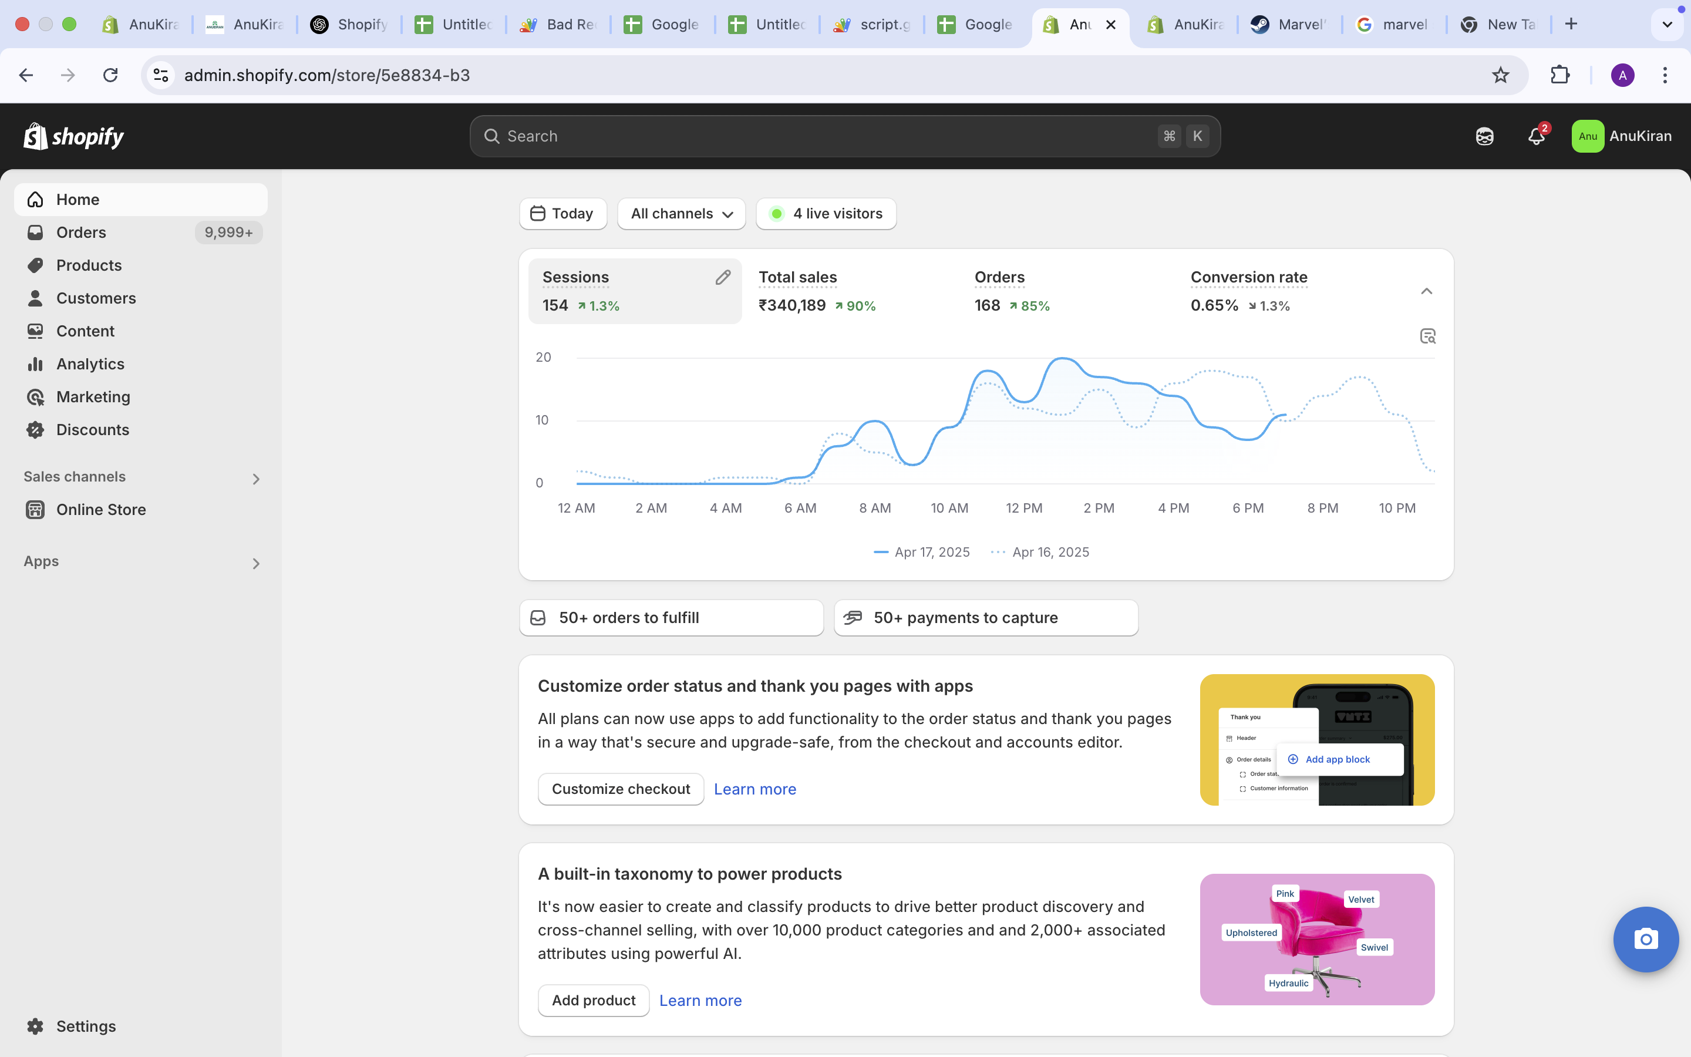
Task: Click Learn more about product taxonomy
Action: [x=701, y=1001]
